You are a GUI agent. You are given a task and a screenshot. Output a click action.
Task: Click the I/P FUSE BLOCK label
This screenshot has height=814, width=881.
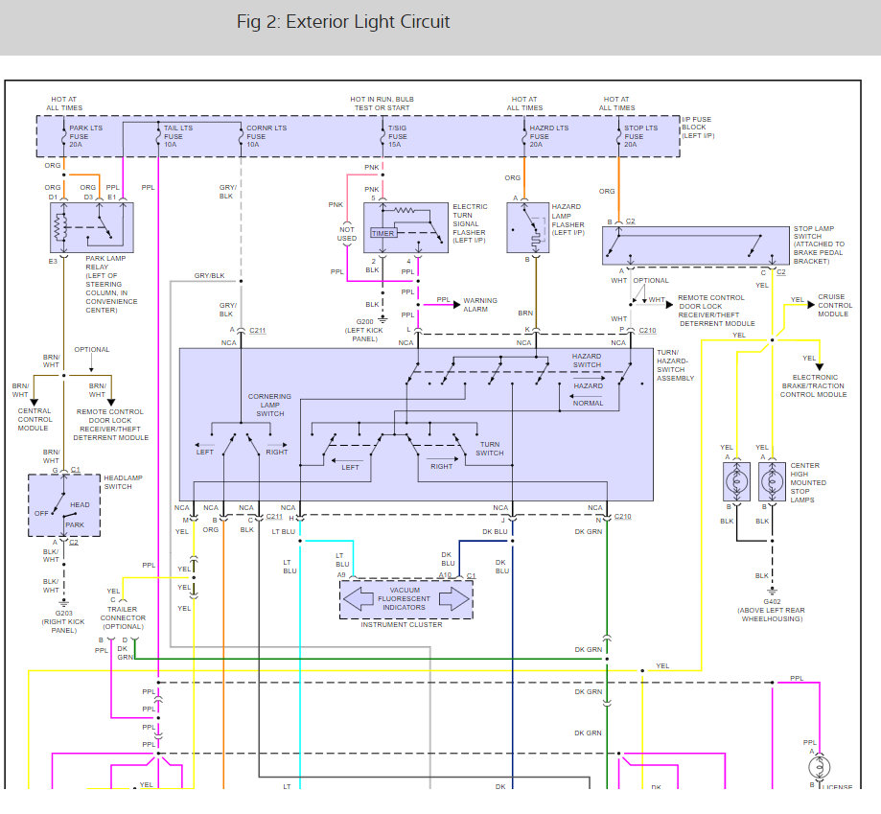[x=698, y=128]
